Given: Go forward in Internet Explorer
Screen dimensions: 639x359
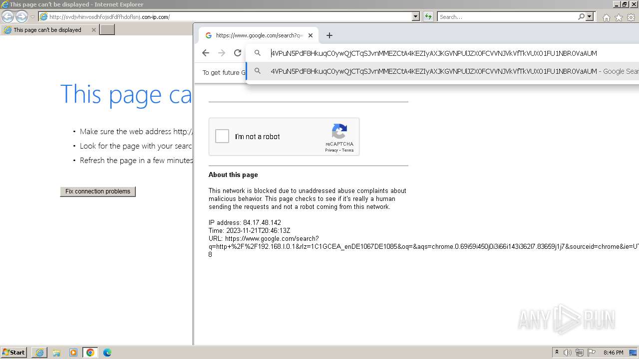Looking at the screenshot, I should pyautogui.click(x=21, y=16).
